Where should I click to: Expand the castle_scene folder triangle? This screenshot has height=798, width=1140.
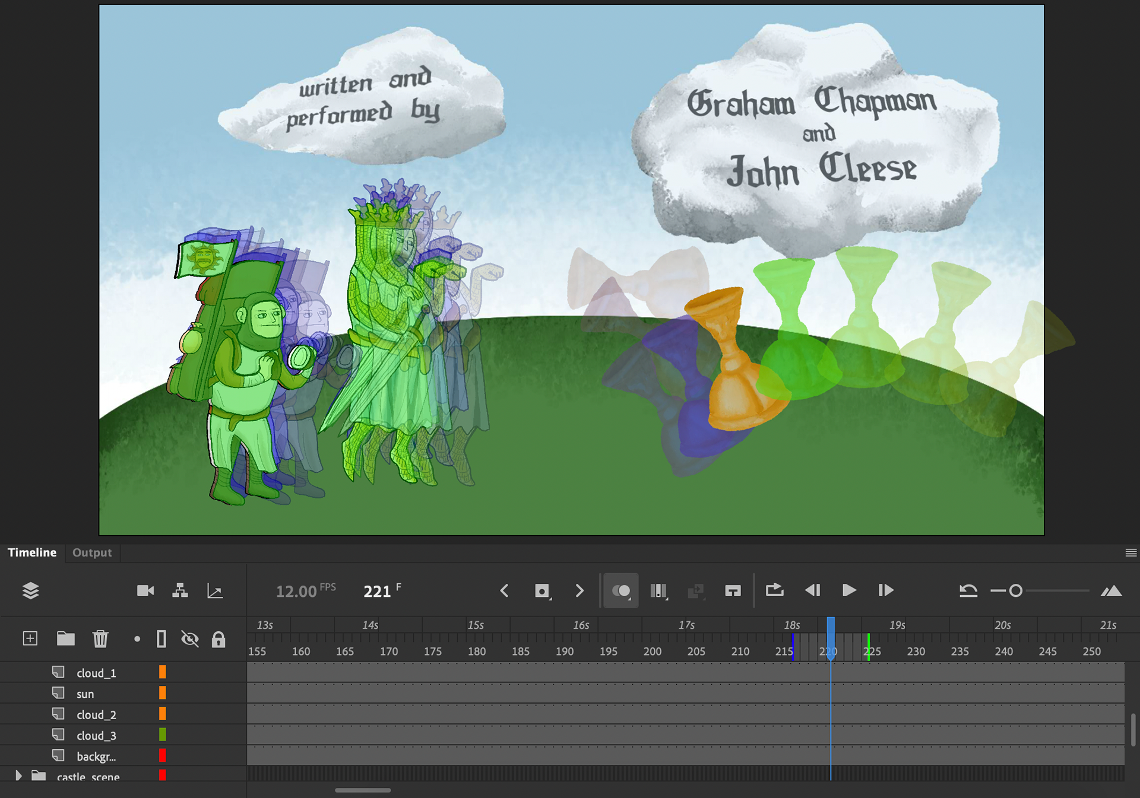coord(18,775)
